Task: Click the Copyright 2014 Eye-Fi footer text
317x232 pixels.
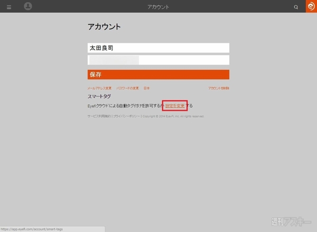Action: [173, 116]
